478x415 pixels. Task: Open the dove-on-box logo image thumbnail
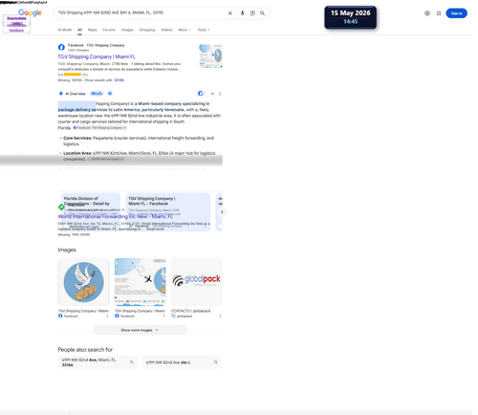click(x=83, y=282)
